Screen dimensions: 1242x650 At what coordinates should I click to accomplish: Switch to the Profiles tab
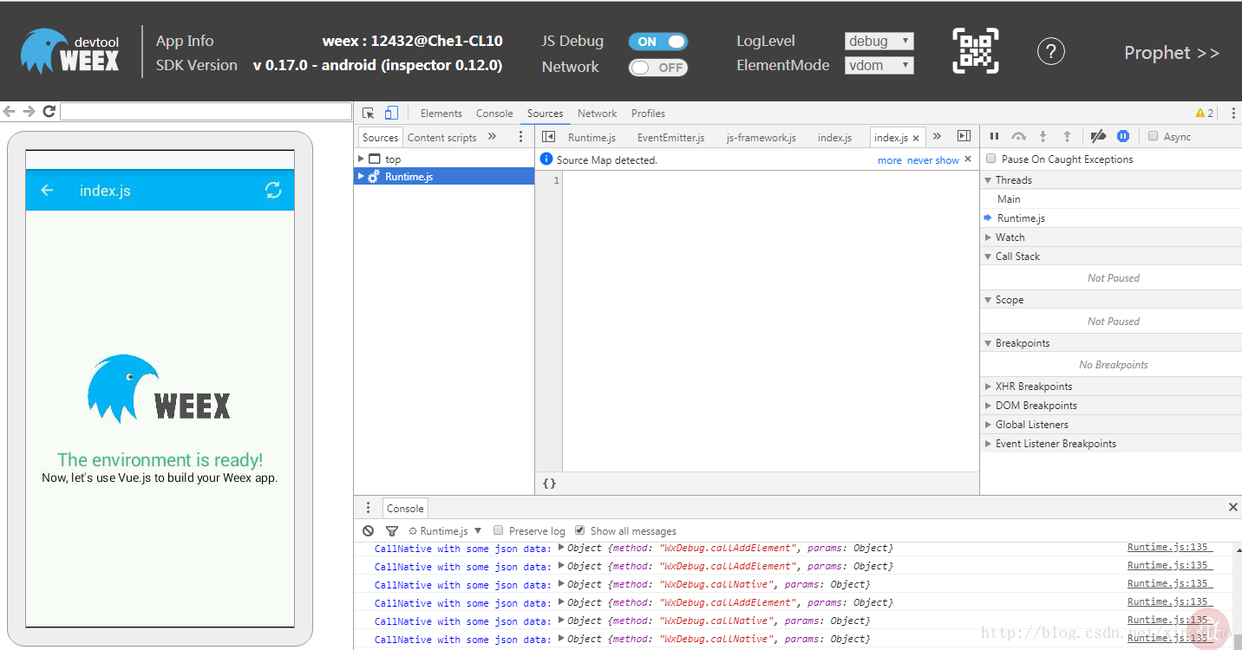(x=648, y=114)
